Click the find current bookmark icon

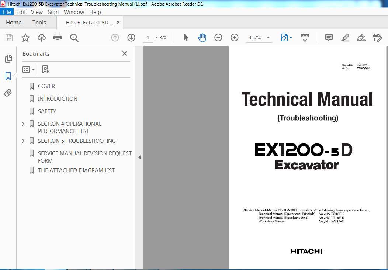[x=46, y=70]
